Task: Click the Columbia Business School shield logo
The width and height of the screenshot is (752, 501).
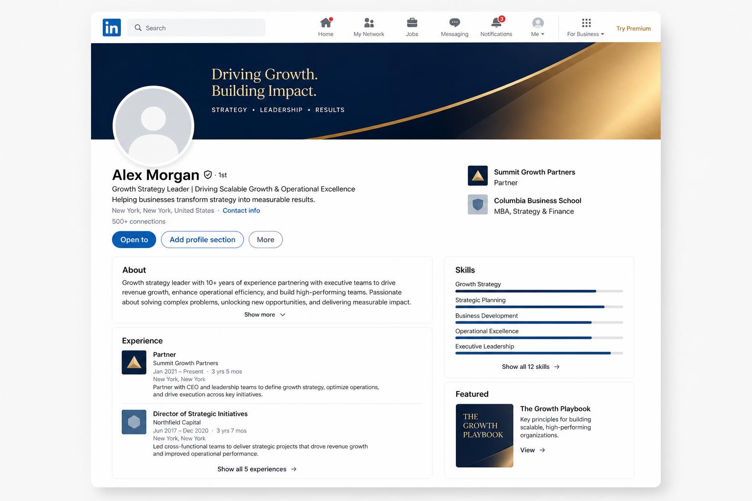Action: 478,205
